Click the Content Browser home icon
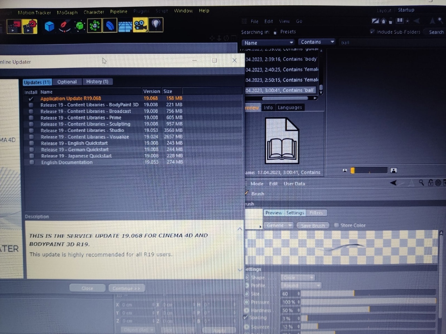Screen dimensions: 446x334 tap(384, 21)
